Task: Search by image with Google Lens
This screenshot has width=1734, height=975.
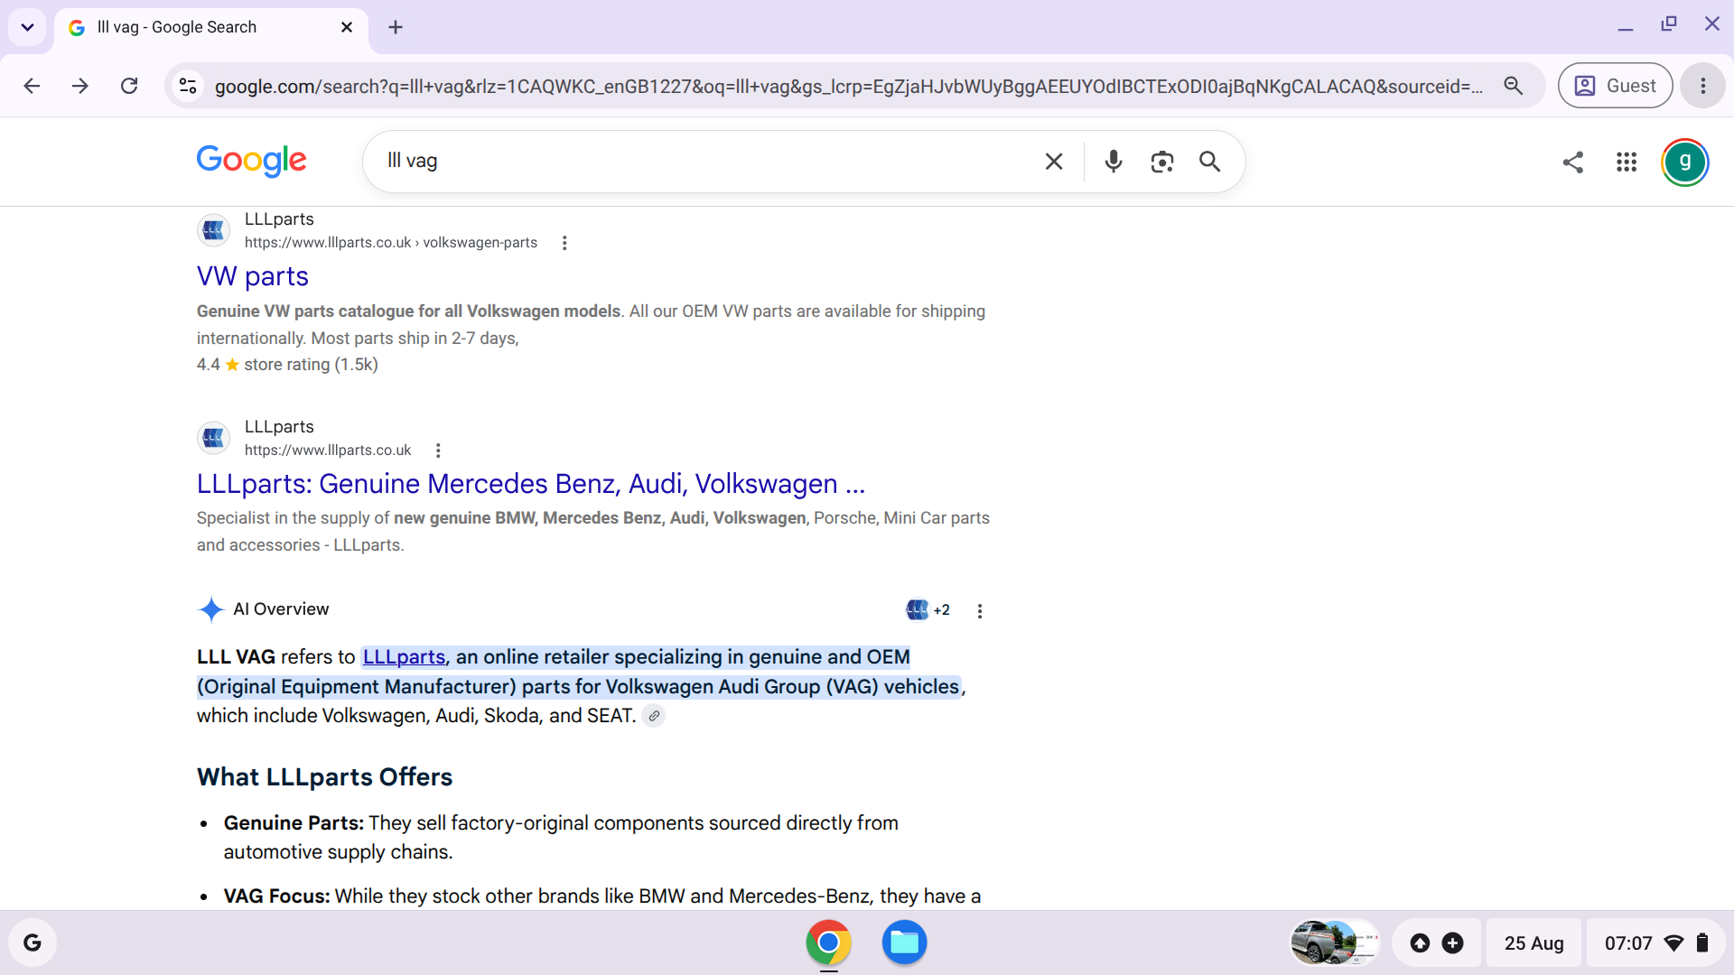Action: click(1162, 162)
